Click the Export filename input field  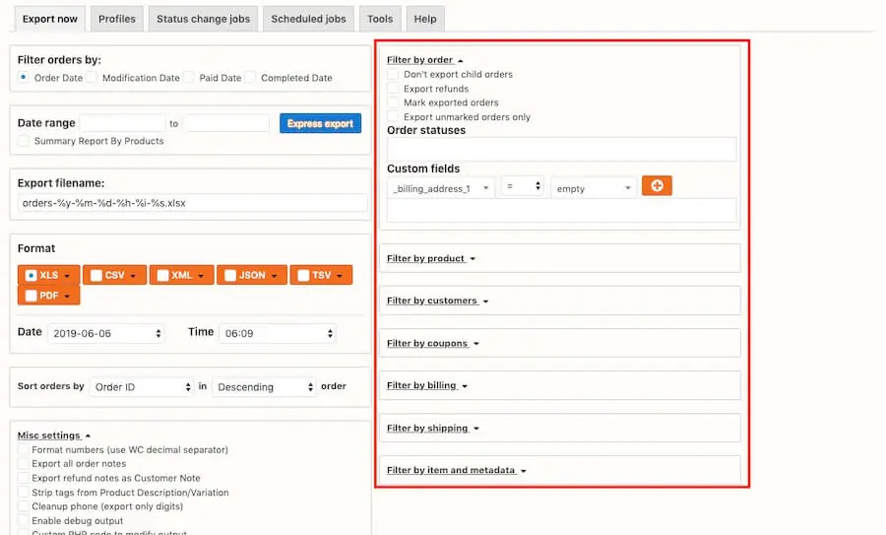click(x=193, y=203)
